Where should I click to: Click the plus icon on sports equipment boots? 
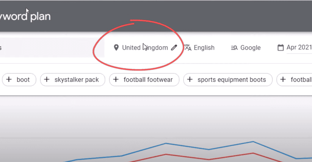(190, 80)
